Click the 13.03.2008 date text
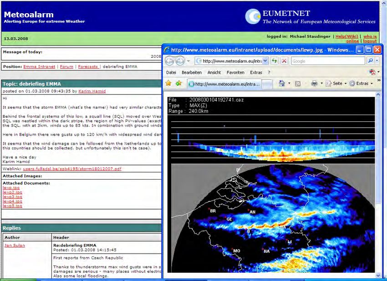 (16, 39)
